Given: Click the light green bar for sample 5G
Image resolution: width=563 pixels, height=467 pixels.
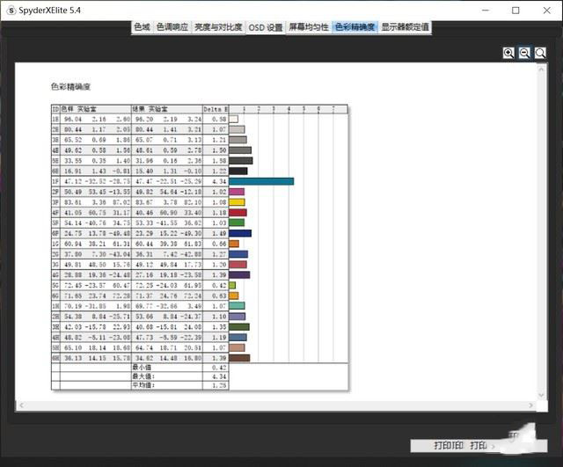Looking at the screenshot, I should coord(232,285).
